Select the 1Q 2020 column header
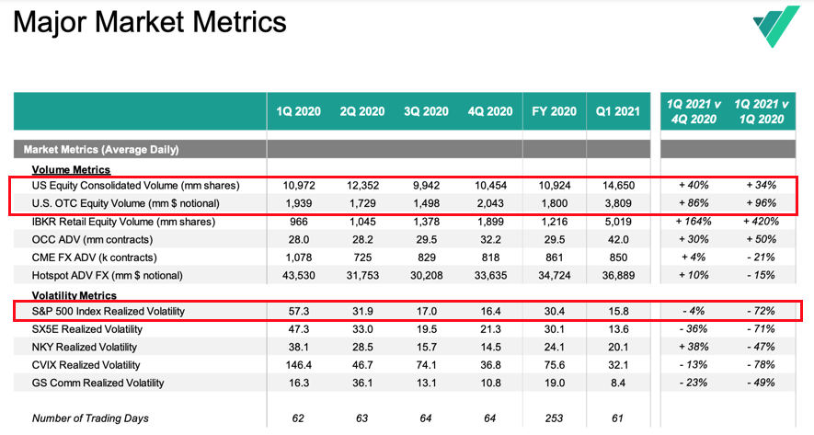814x435 pixels. (x=298, y=111)
